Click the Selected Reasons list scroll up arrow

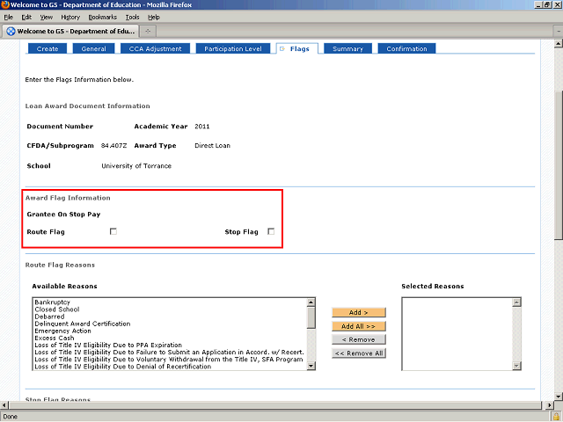point(516,302)
